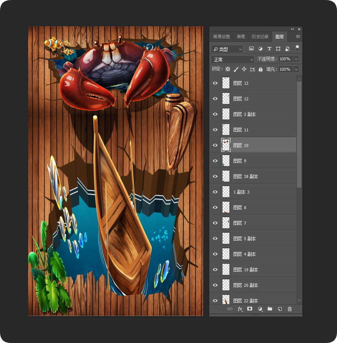Image resolution: width=337 pixels, height=343 pixels.
Task: Hide layer 图层 19 副本
Action: [x=215, y=269]
